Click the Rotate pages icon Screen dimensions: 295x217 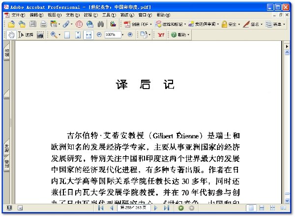tap(144, 34)
